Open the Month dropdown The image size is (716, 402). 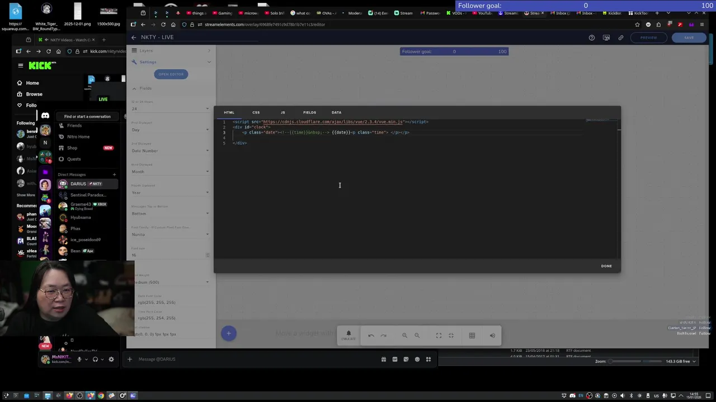pos(171,171)
